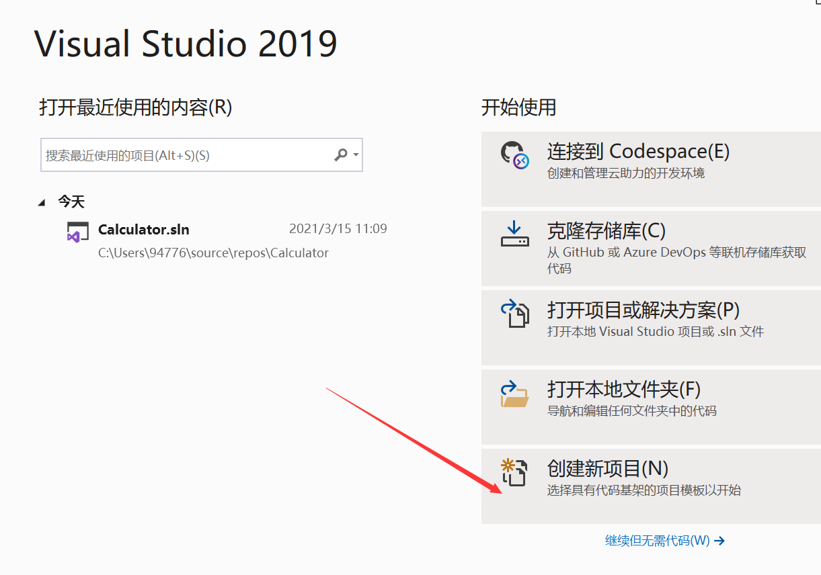Choose 创建新项目(N)

click(651, 486)
